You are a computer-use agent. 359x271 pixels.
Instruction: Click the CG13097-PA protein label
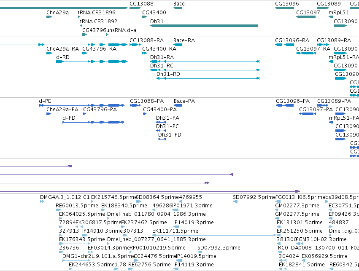[x=316, y=110]
